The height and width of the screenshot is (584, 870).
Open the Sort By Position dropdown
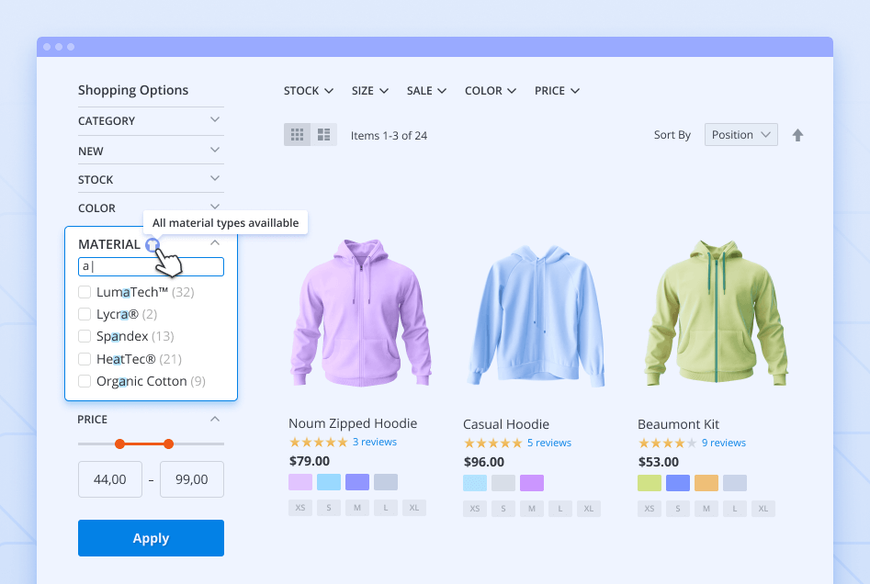pyautogui.click(x=740, y=135)
